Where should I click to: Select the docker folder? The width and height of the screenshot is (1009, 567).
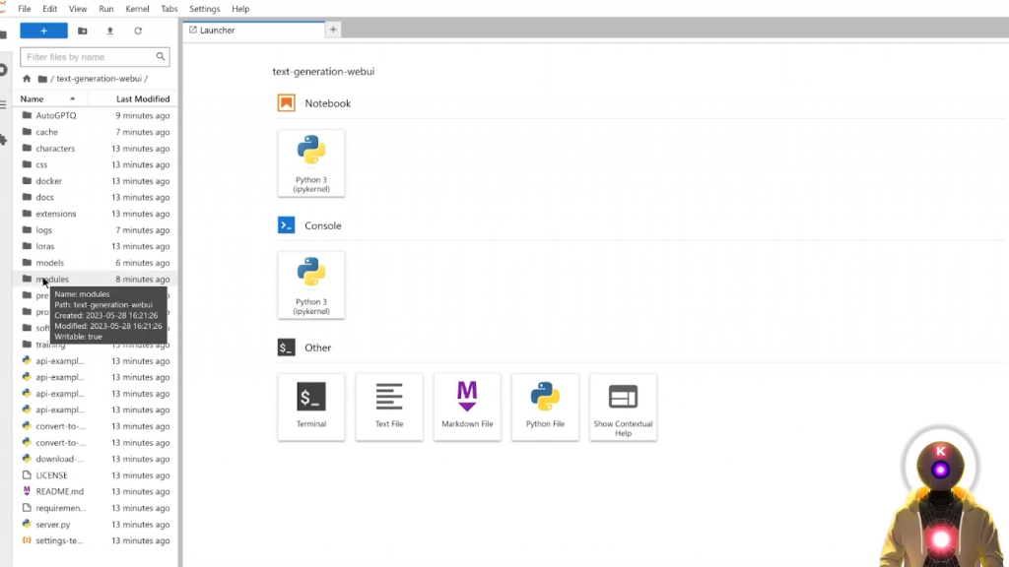94,181
